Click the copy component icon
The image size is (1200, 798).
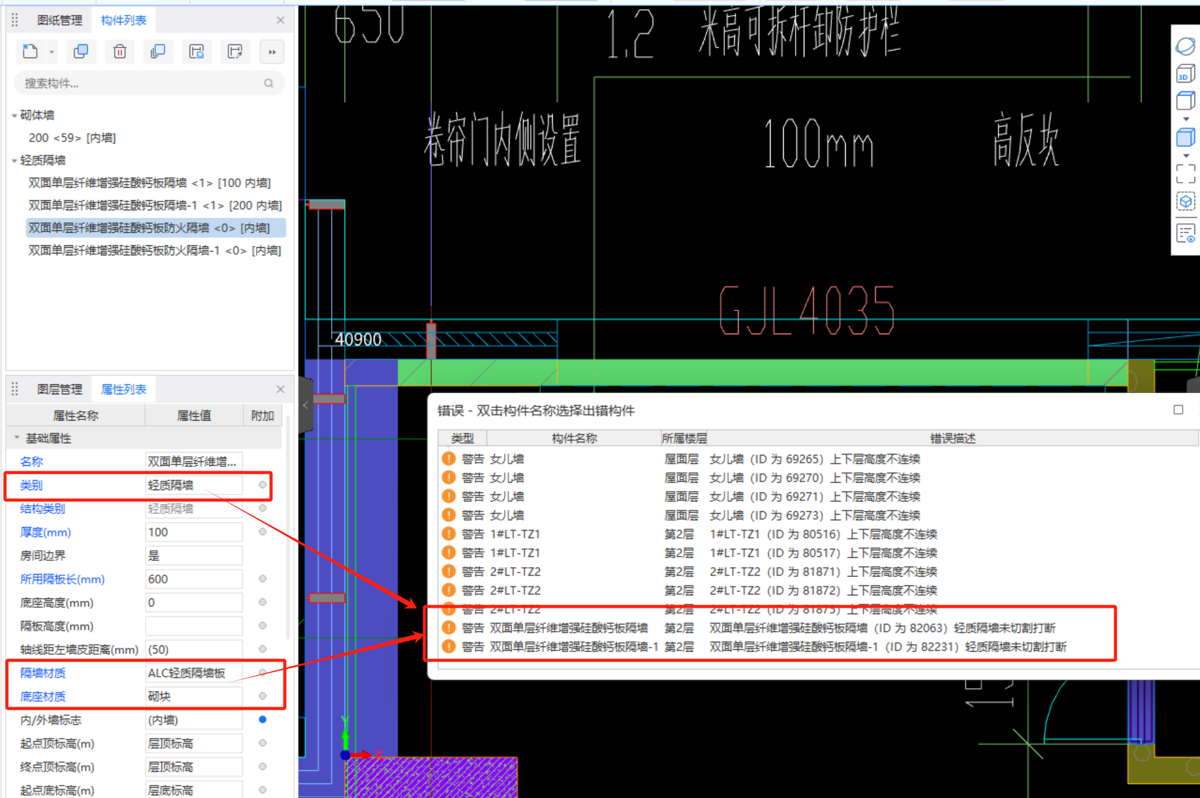81,51
